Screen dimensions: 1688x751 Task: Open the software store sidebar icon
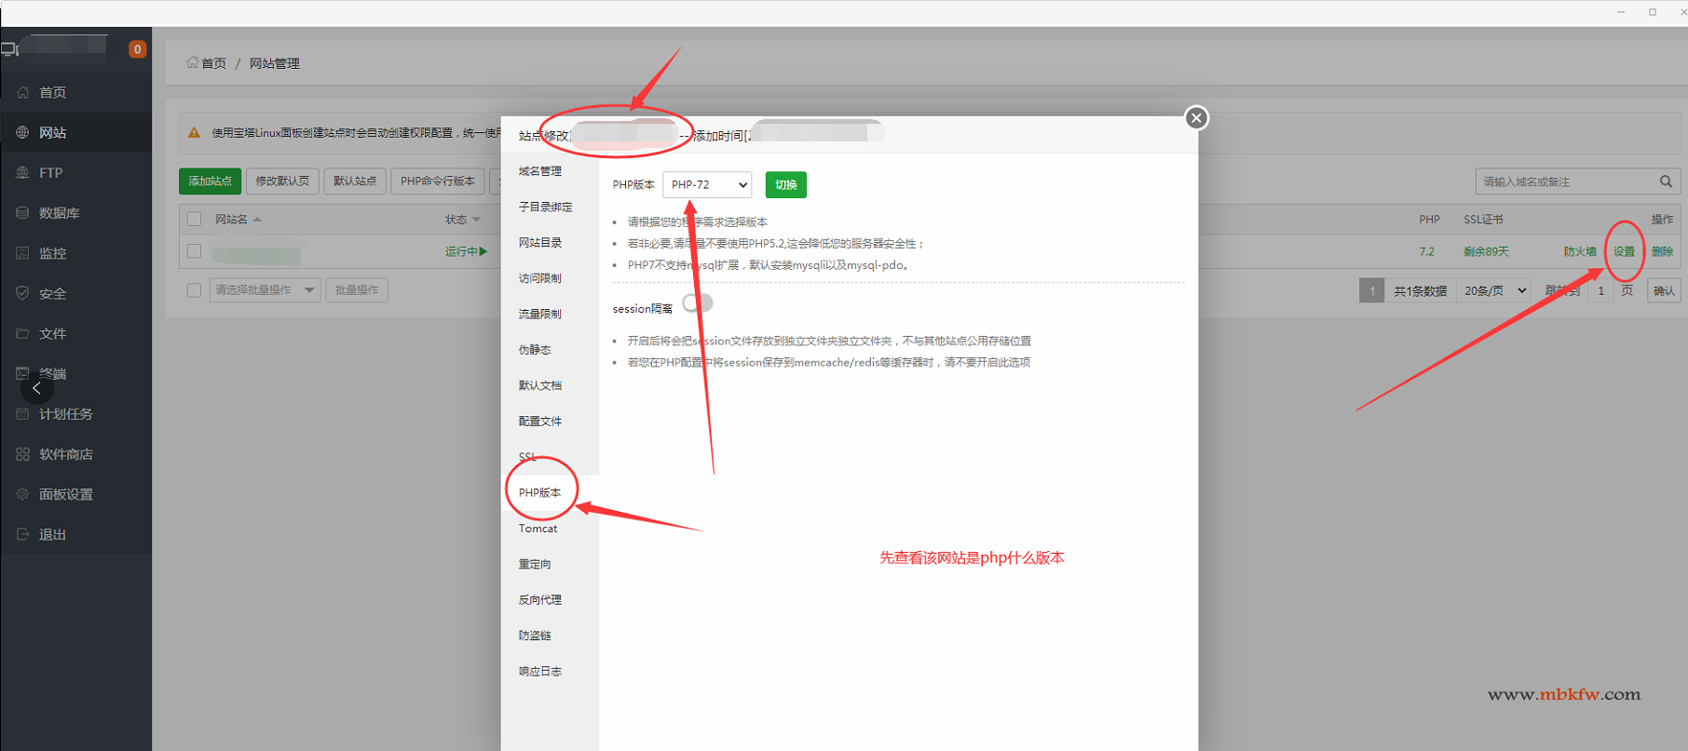22,454
